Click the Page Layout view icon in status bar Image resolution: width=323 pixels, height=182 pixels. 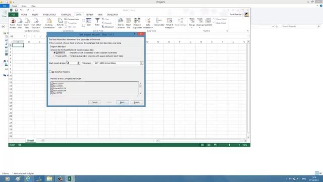pyautogui.click(x=208, y=145)
